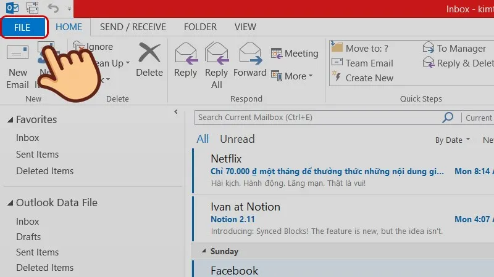The height and width of the screenshot is (277, 494).
Task: Reply with a Meeting
Action: 295,54
